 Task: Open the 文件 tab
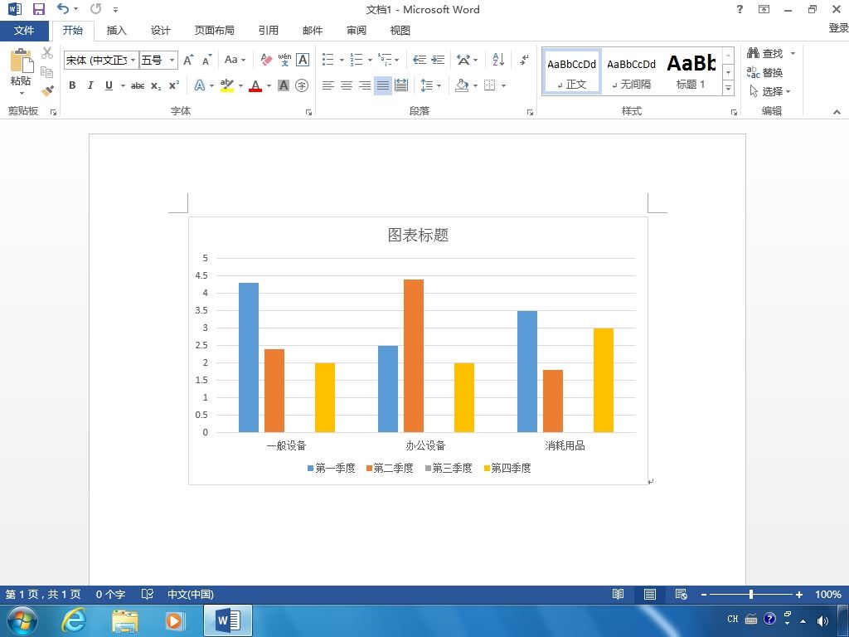click(x=24, y=31)
